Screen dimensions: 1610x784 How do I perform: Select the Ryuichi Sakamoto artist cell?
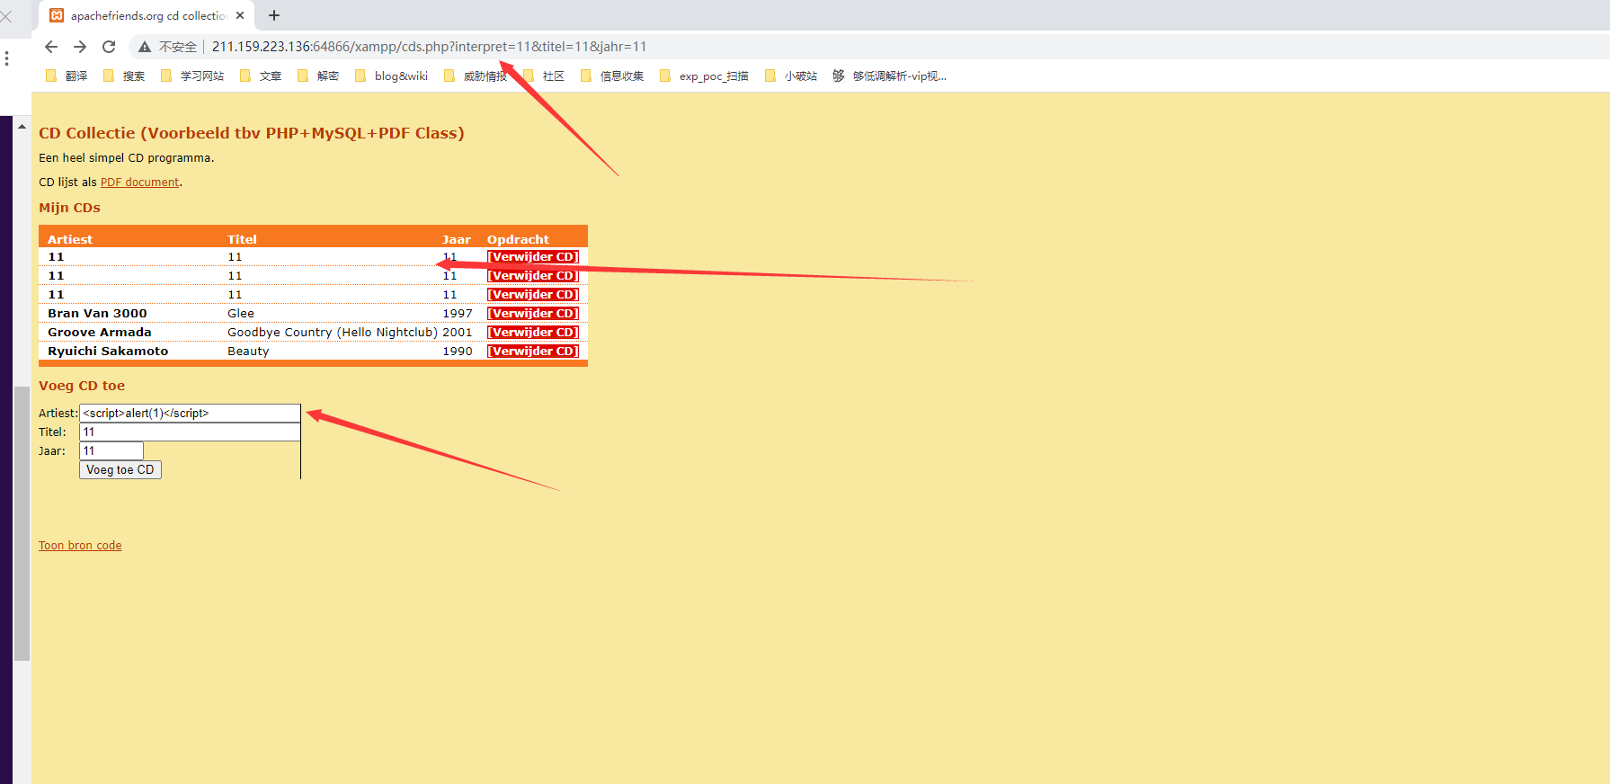tap(108, 352)
